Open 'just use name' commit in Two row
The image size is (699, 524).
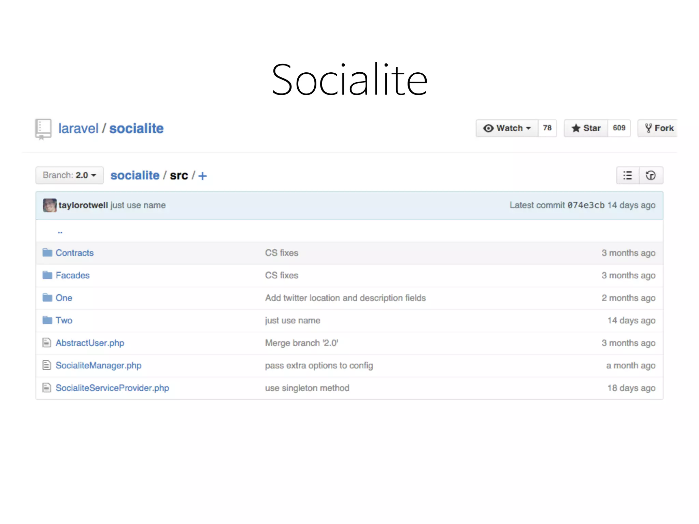click(x=293, y=320)
